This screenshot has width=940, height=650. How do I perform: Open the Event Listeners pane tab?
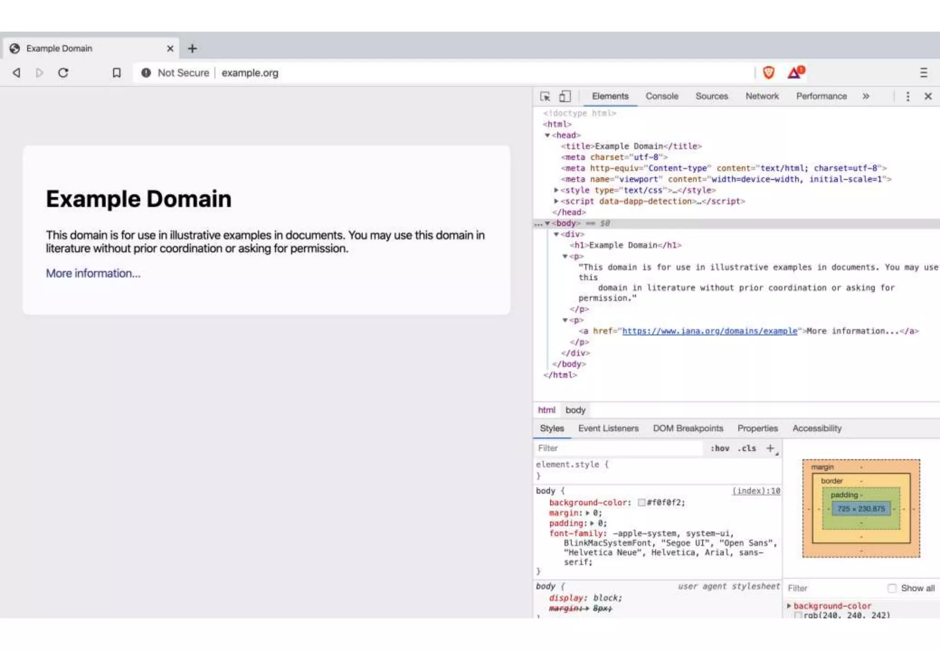click(x=608, y=428)
